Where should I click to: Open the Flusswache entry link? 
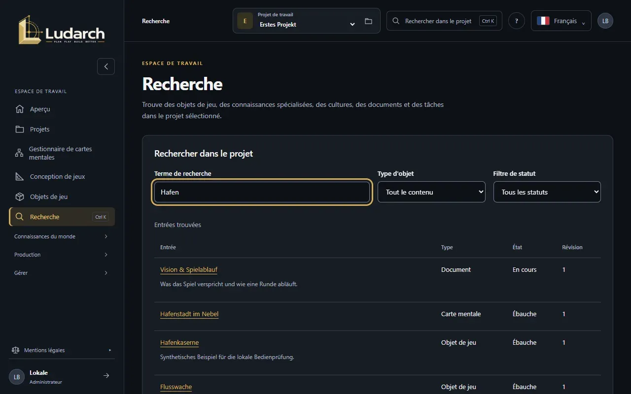[x=176, y=387]
